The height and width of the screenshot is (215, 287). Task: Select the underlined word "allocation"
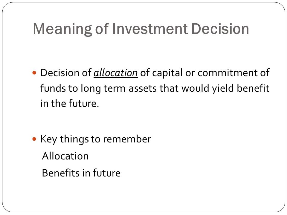pyautogui.click(x=116, y=73)
